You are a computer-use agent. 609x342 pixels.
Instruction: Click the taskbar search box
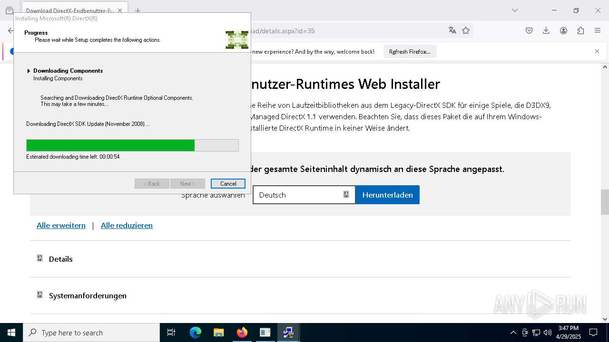pyautogui.click(x=91, y=332)
